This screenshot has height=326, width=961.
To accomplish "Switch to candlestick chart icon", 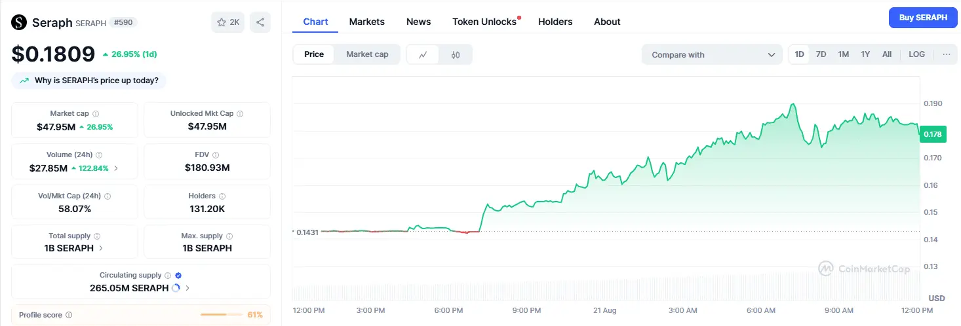I will coord(456,54).
